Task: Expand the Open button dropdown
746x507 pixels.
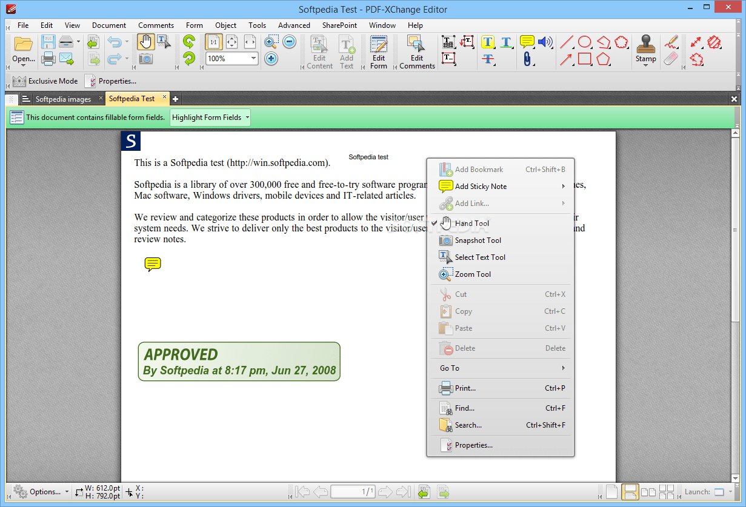Action: point(24,65)
